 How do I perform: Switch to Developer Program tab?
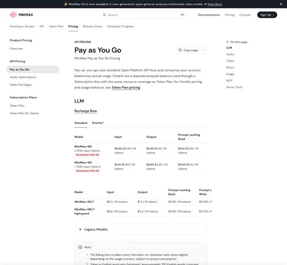120,26
